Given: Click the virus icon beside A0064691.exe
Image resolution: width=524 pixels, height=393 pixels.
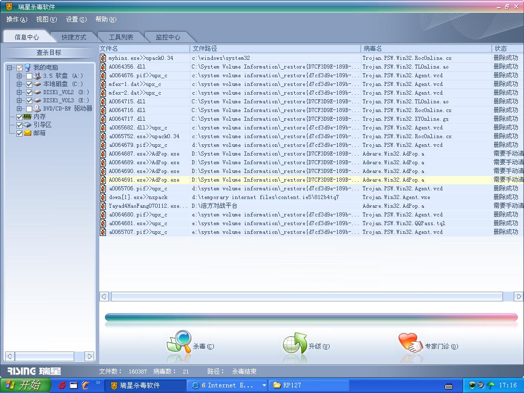Looking at the screenshot, I should point(103,180).
